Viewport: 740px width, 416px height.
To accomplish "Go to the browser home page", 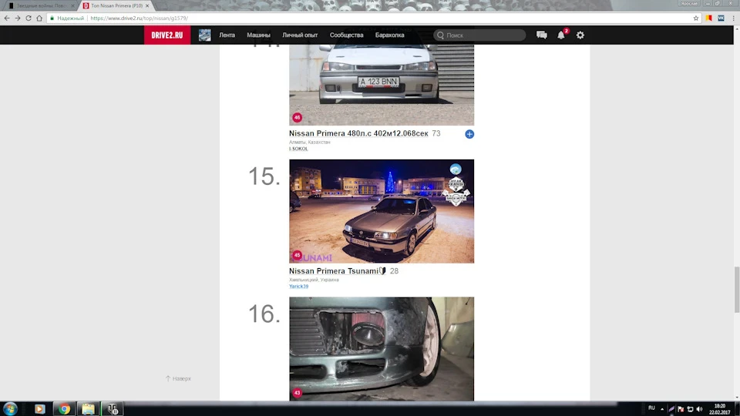I will coord(39,18).
